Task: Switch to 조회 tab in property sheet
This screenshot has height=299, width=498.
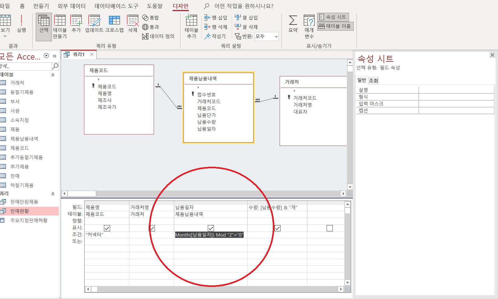Action: click(x=373, y=80)
